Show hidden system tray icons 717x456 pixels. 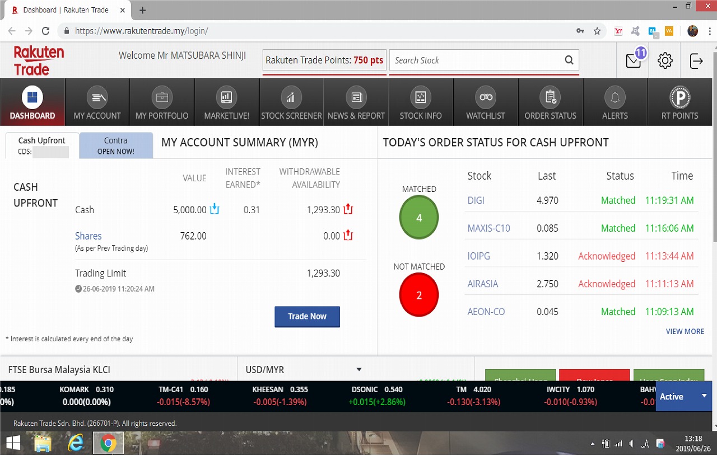point(593,444)
